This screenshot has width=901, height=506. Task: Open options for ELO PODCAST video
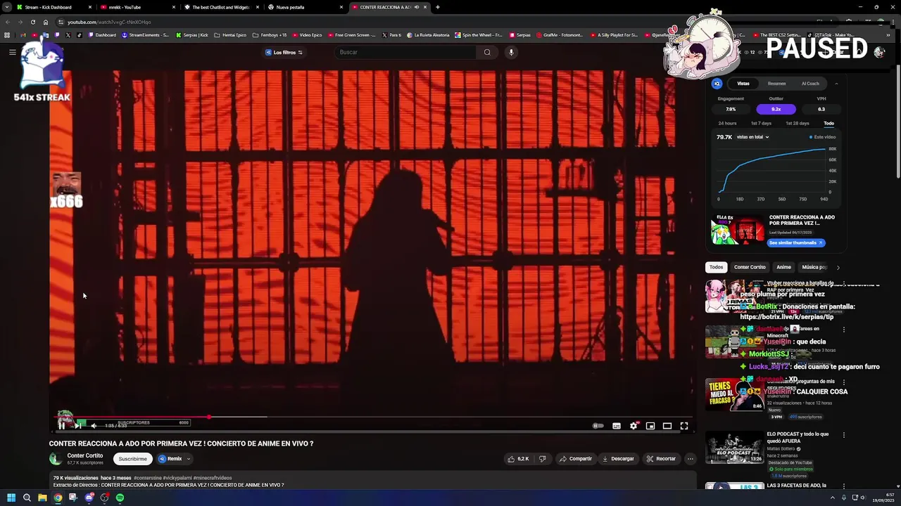click(x=843, y=435)
